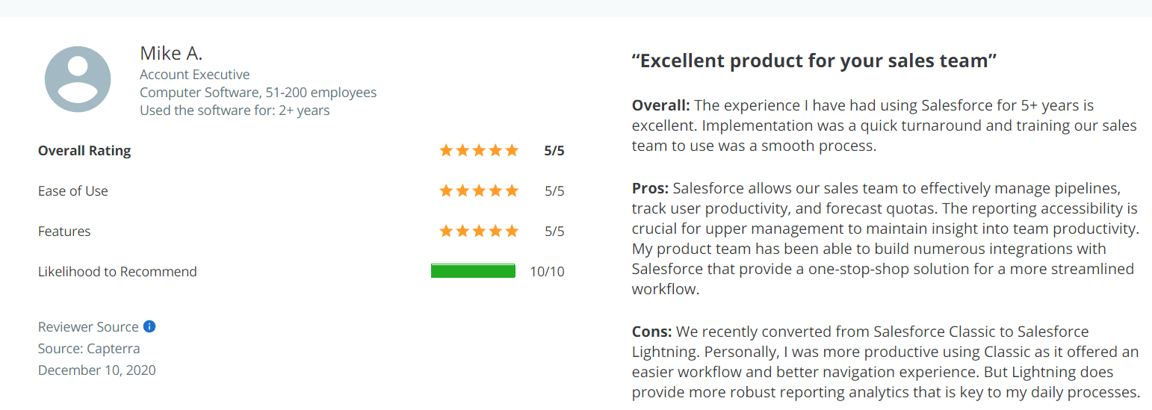Screen dimensions: 1152x410
Task: Click "Used the software for: 2+ years"
Action: [x=235, y=111]
